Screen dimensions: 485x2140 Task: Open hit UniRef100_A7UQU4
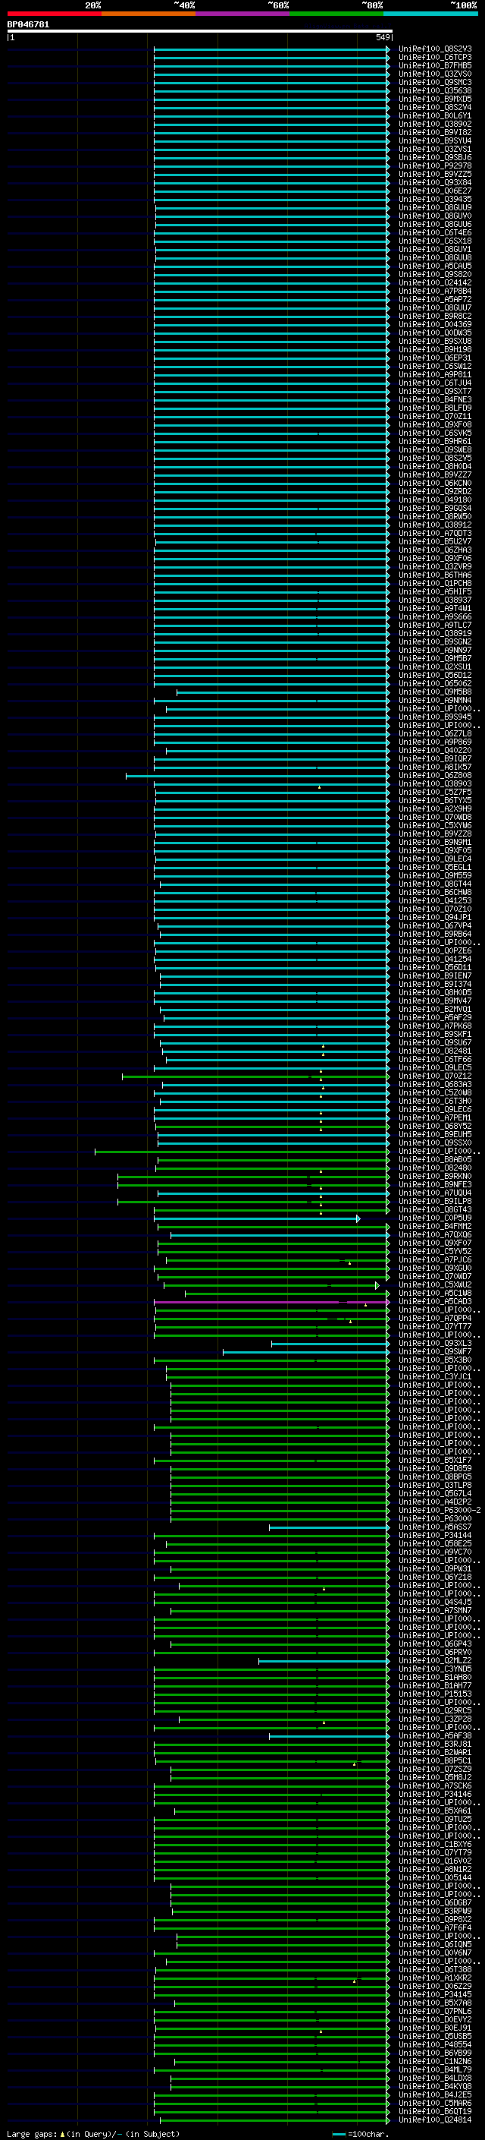435,1194
